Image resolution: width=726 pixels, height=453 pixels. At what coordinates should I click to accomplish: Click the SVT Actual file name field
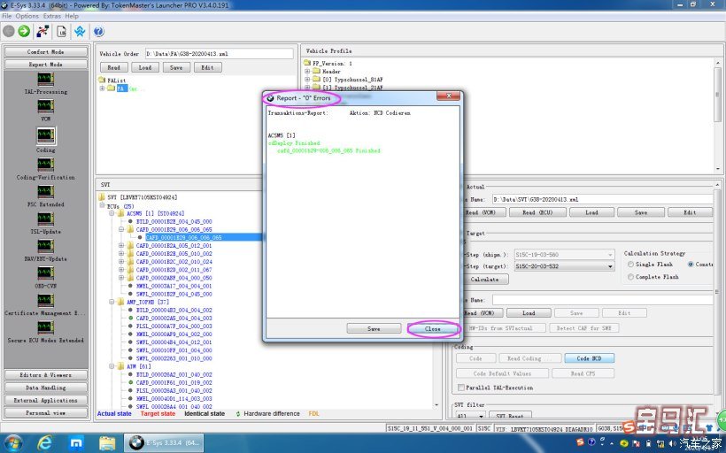click(602, 199)
